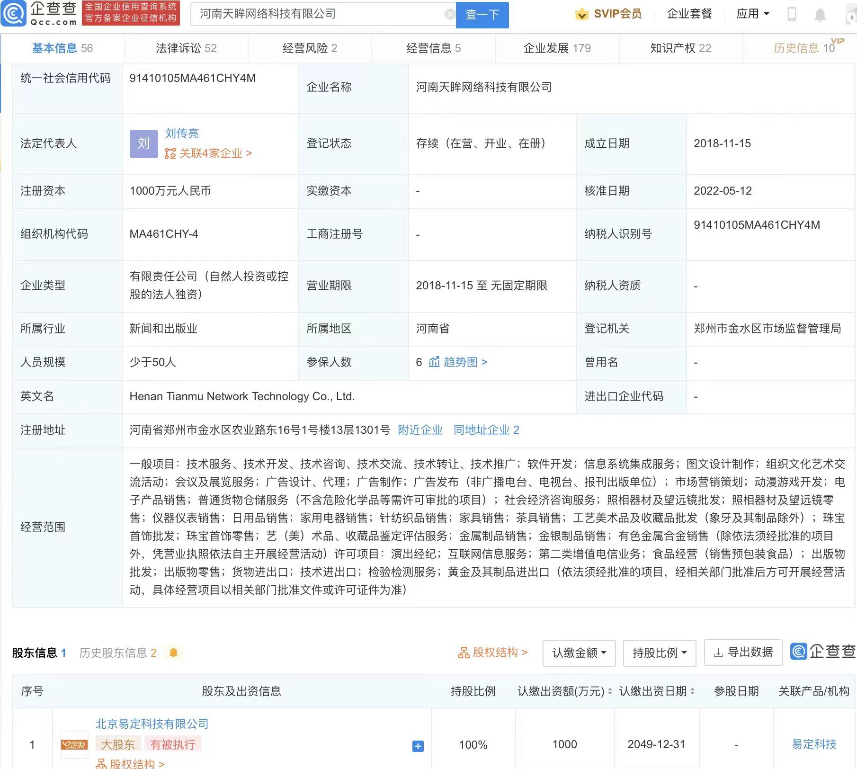The height and width of the screenshot is (769, 857).
Task: Select 股东信息 1 tab
Action: 39,653
